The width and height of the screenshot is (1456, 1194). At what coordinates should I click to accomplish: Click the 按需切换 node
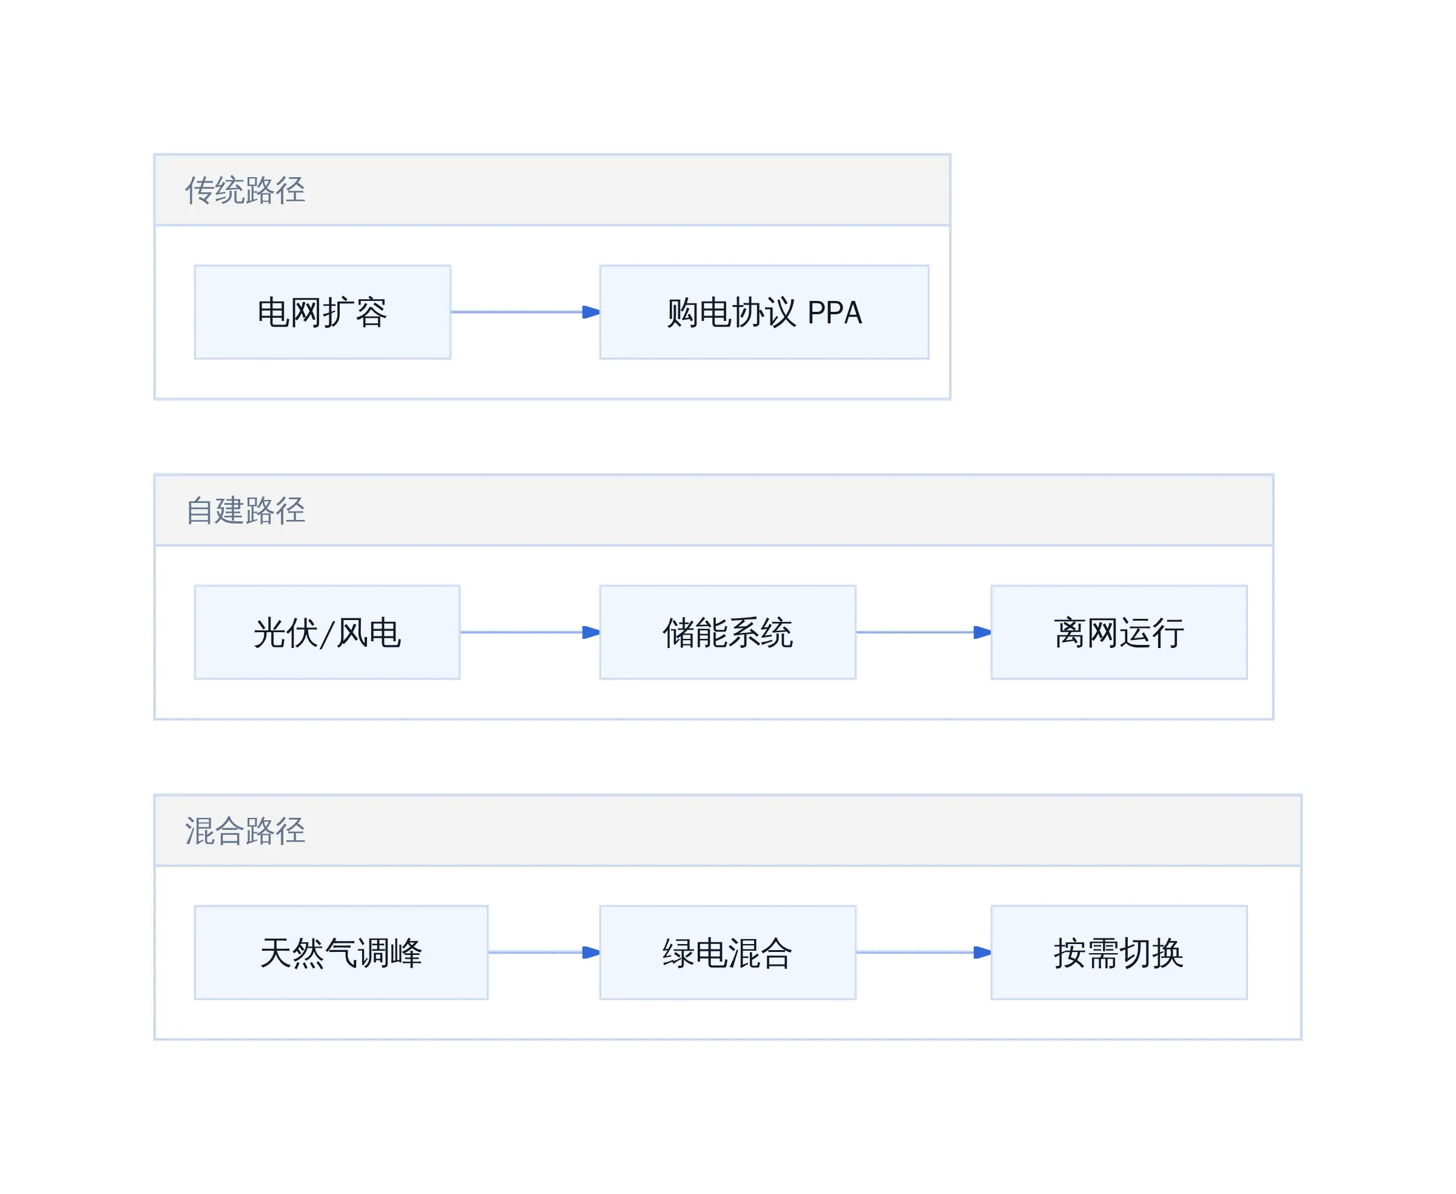(x=1119, y=953)
